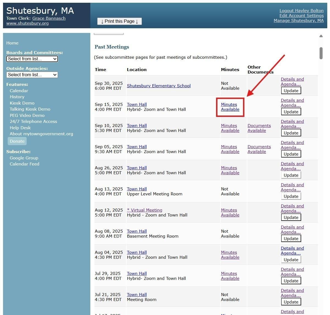330x315 pixels.
Task: Expand the Outside Agencies dropdown
Action: pyautogui.click(x=32, y=75)
